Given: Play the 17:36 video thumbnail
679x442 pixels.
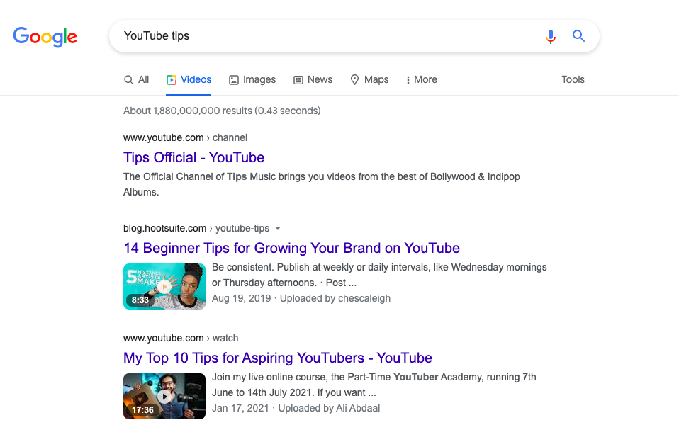Looking at the screenshot, I should (x=164, y=396).
